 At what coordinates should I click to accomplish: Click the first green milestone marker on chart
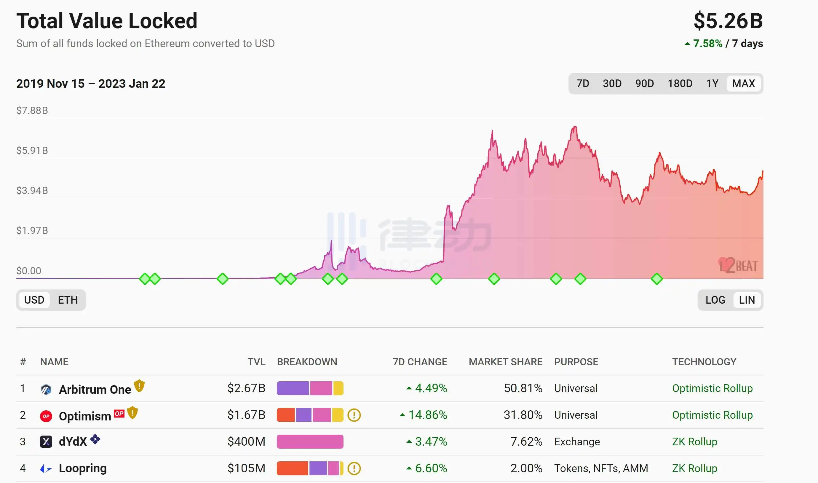click(x=145, y=279)
